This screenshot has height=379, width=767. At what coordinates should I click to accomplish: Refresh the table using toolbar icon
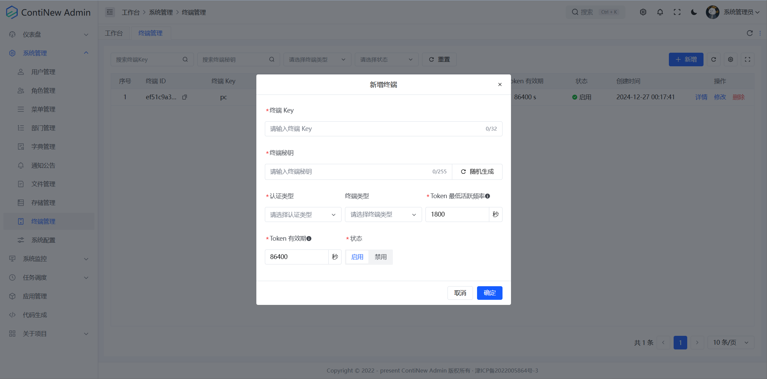[x=714, y=59]
